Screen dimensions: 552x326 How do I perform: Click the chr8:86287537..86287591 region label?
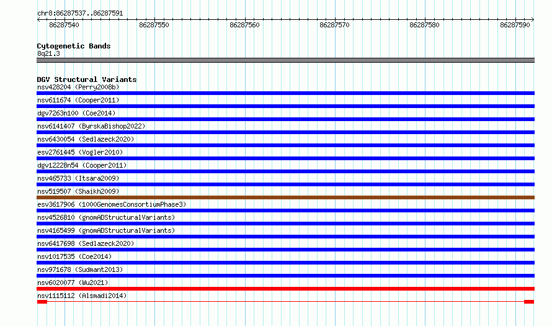(80, 13)
